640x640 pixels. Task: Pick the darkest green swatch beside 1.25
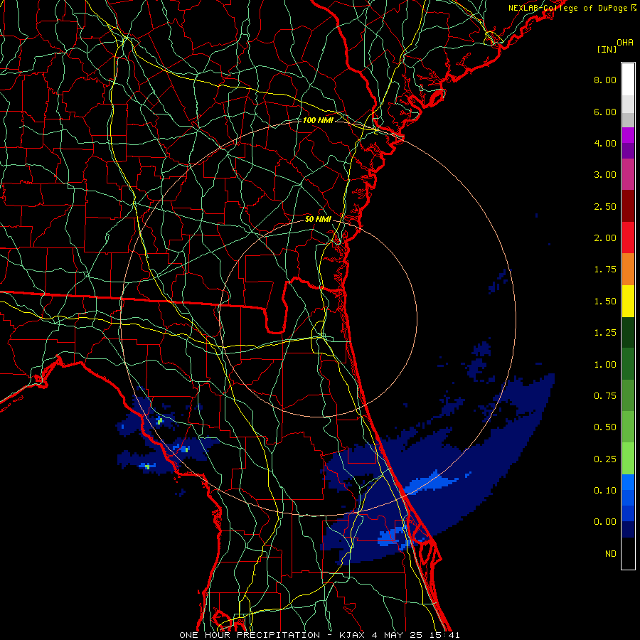[x=628, y=333]
